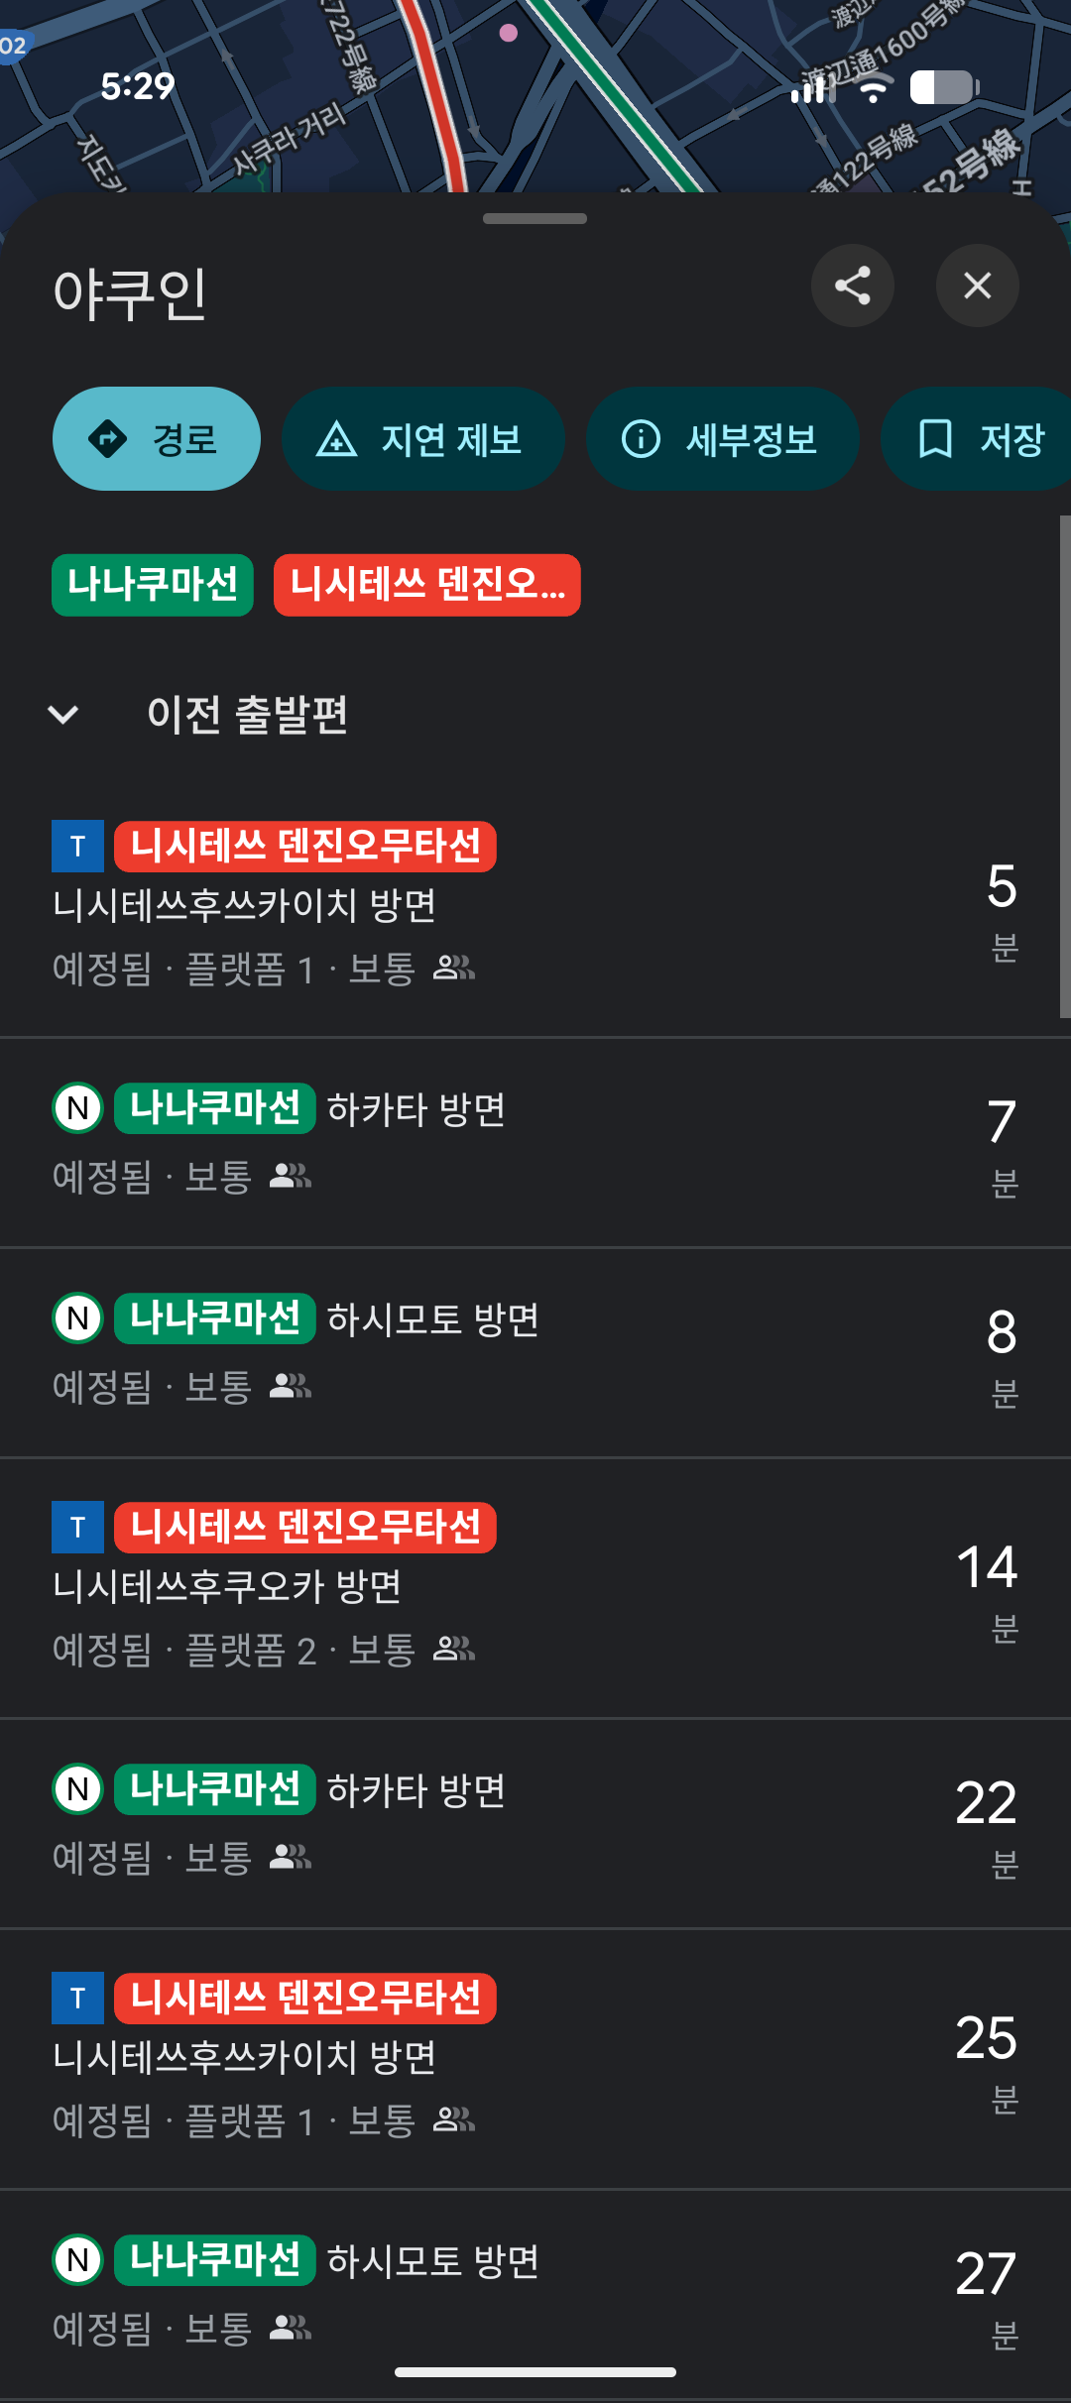Open 지연 제보 delay report
The width and height of the screenshot is (1071, 2403).
tap(422, 438)
